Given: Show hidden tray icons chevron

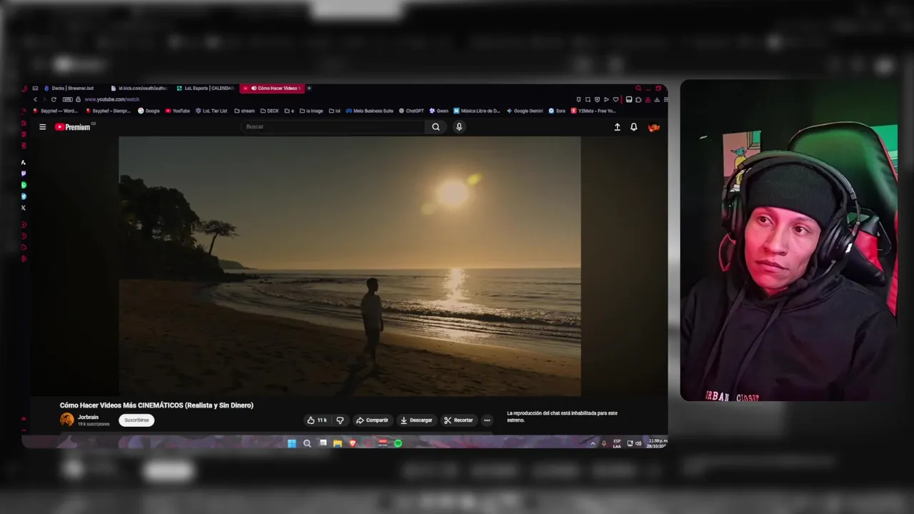Looking at the screenshot, I should click(592, 443).
